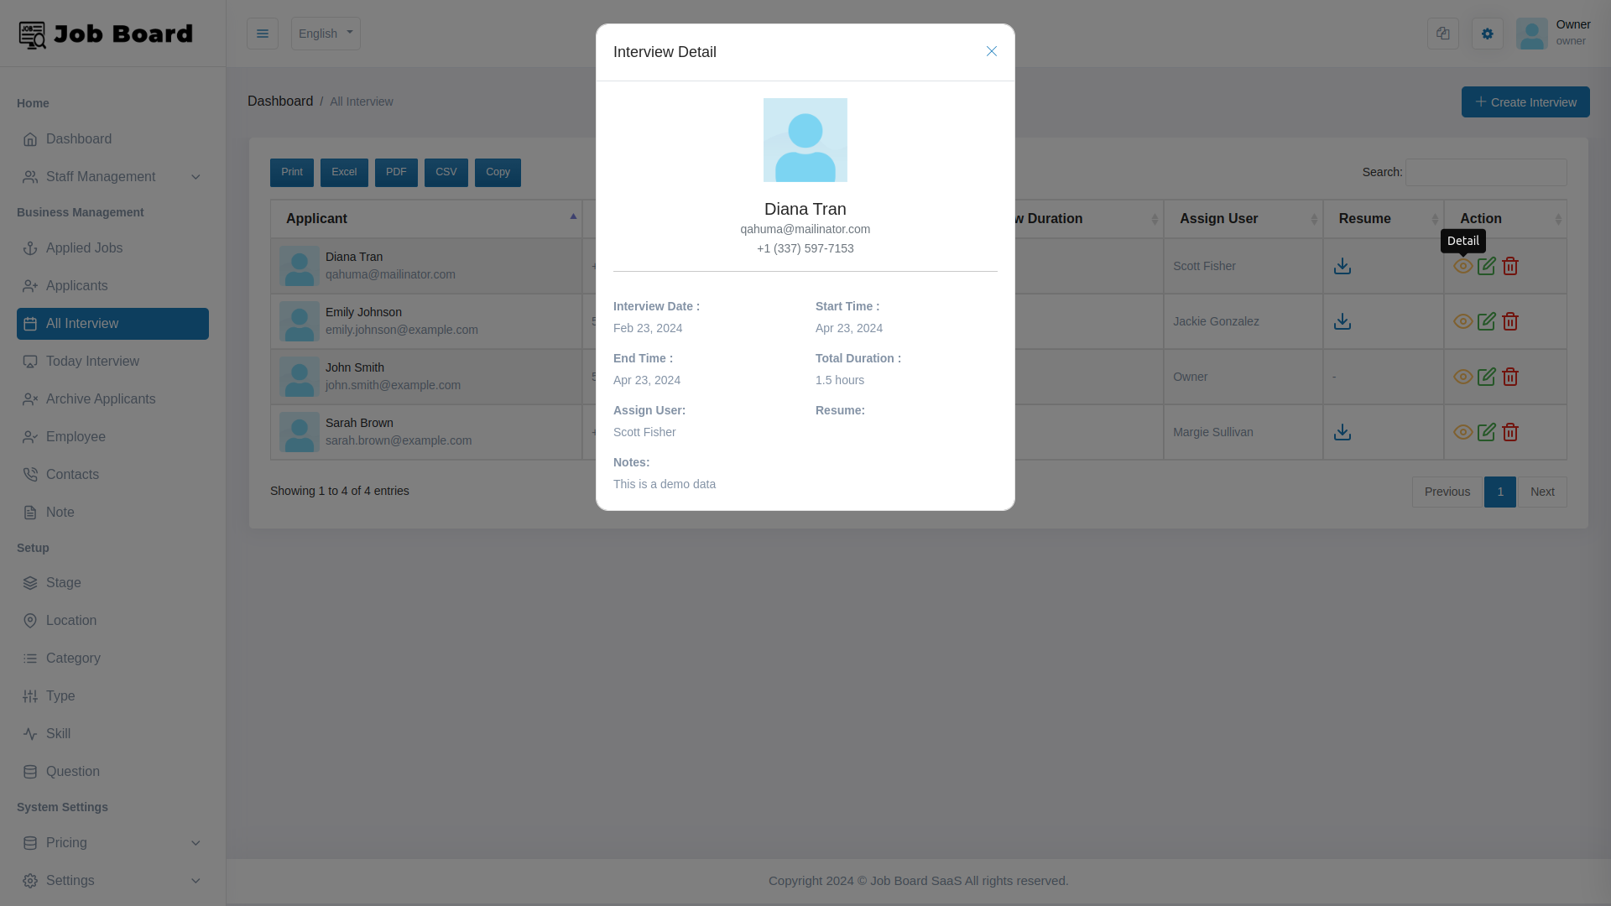Select the Skill setup menu item
The height and width of the screenshot is (906, 1611).
point(58,733)
